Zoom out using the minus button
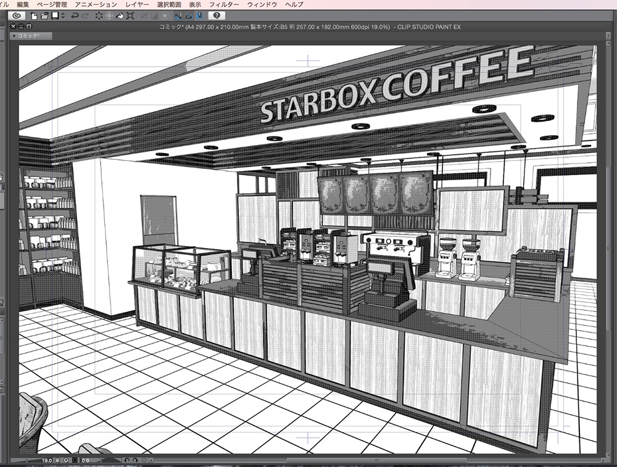Image resolution: width=617 pixels, height=467 pixels. click(x=56, y=460)
